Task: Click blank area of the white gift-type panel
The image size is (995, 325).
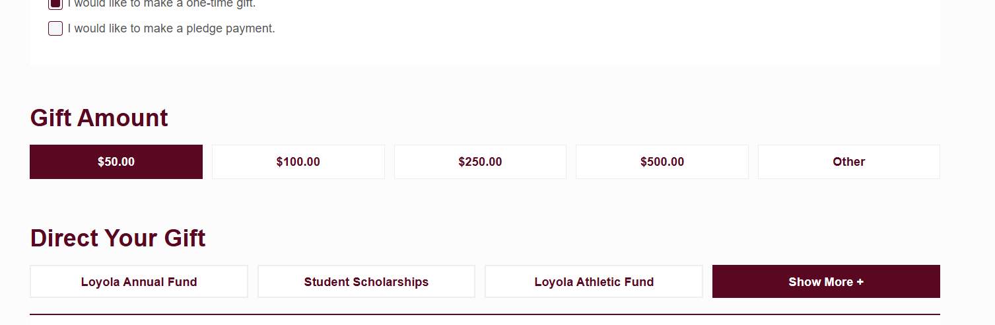Action: coord(594,33)
